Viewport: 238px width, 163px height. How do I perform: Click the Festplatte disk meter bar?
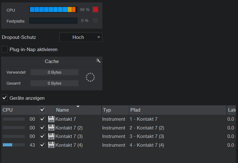[x=53, y=21]
